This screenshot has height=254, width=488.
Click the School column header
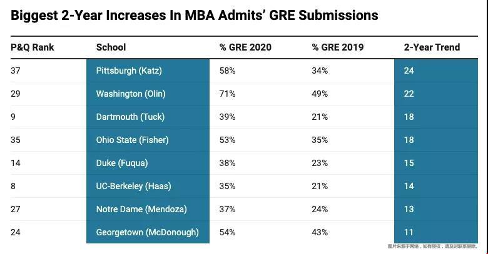click(x=111, y=47)
